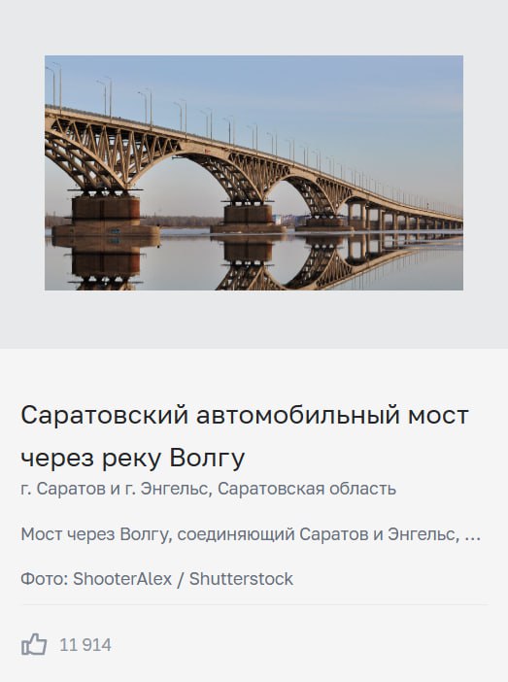Click gray margin above the photo

[x=254, y=27]
